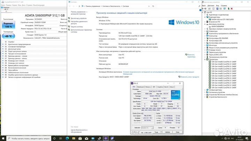Screen dimensions: 251x141
Task: Open Вид menu in Device Manager
Action: [218, 6]
